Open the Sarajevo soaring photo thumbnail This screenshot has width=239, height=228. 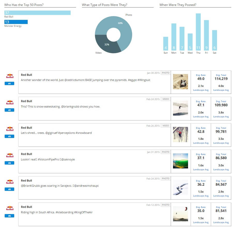click(181, 188)
